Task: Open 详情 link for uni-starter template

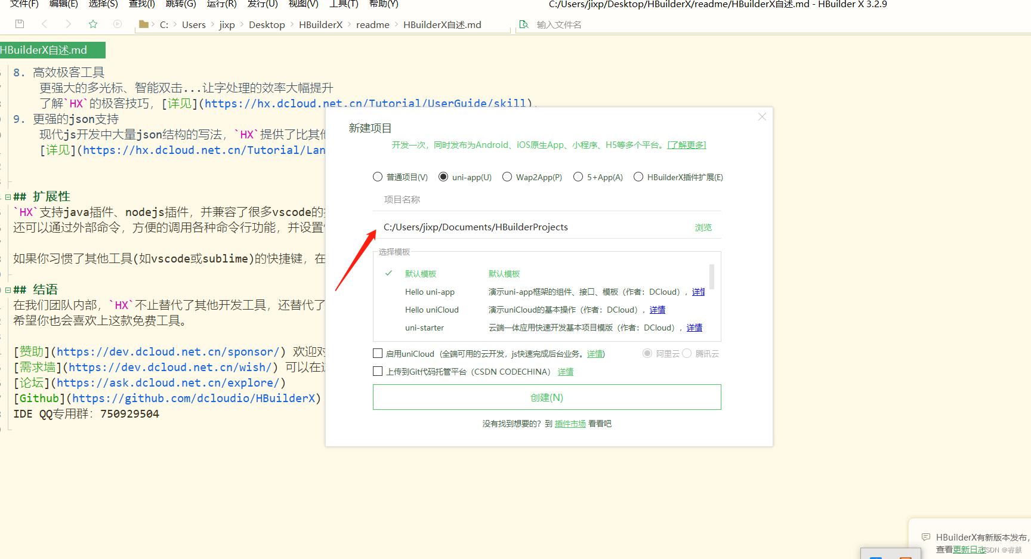Action: tap(694, 328)
